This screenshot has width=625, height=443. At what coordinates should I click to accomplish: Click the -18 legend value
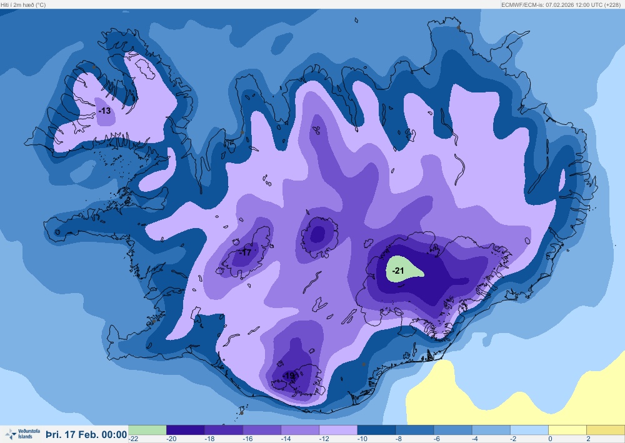tap(209, 439)
